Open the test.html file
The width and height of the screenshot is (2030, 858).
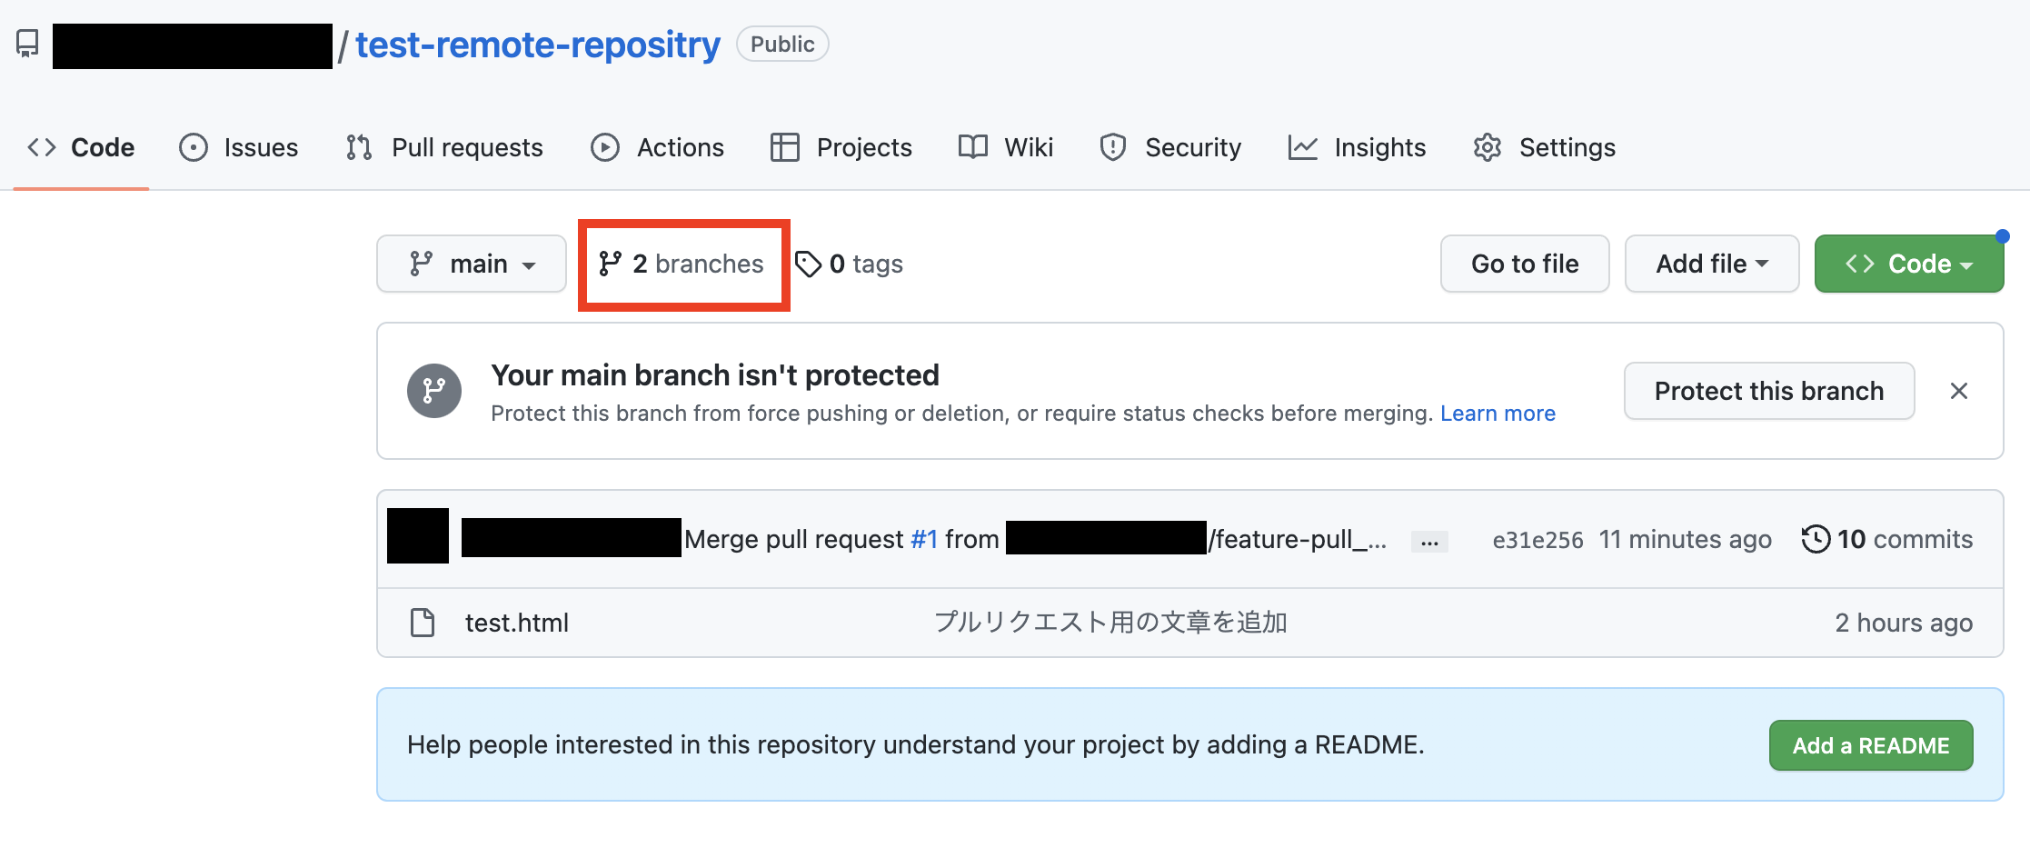516,623
